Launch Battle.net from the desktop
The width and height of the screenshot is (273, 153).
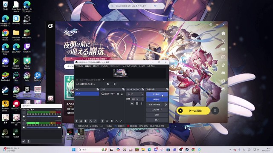(x=38, y=76)
